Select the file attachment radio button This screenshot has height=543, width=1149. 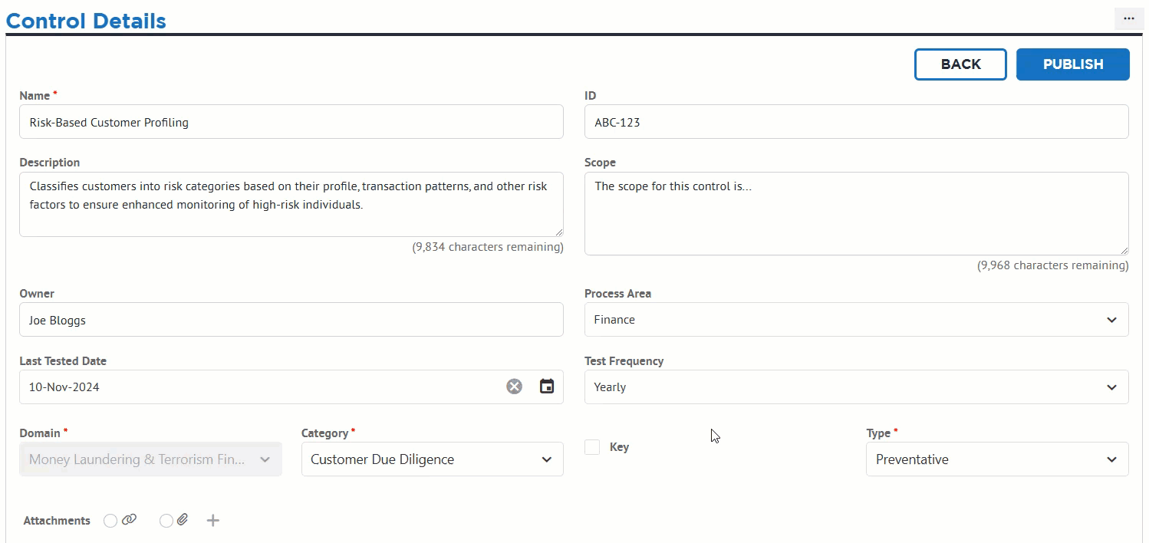(x=166, y=521)
